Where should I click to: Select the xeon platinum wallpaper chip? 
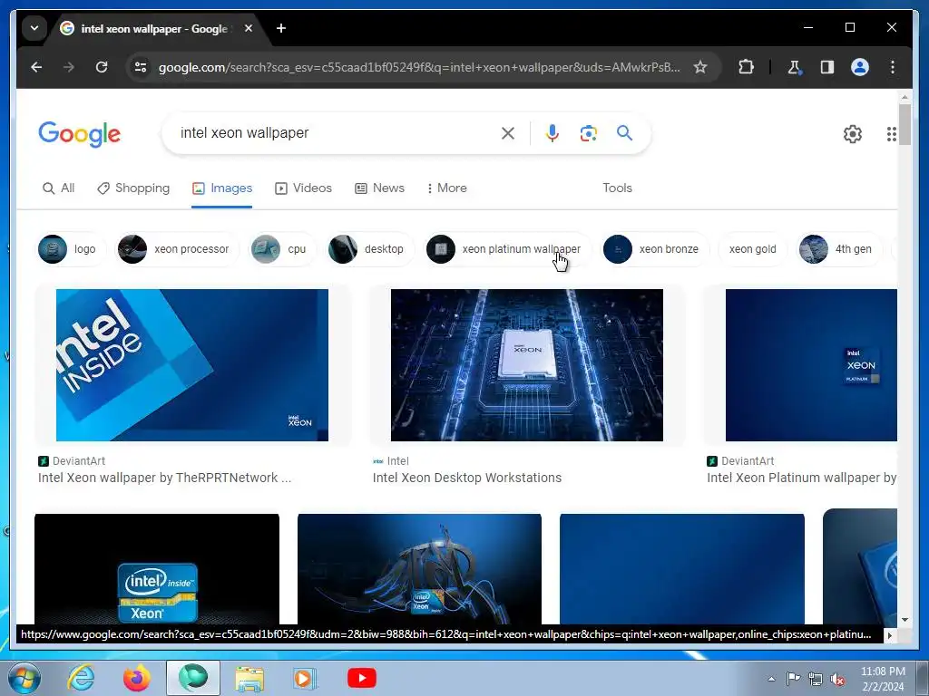tap(508, 249)
